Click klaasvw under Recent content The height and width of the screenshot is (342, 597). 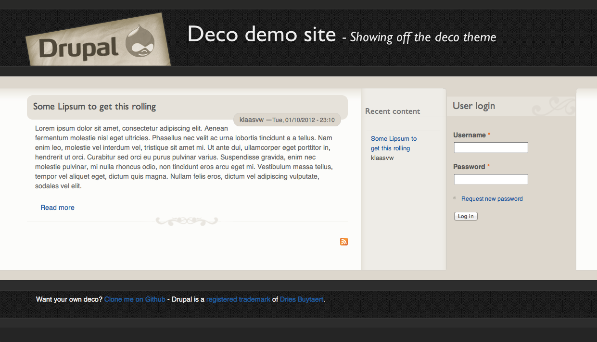pos(382,158)
